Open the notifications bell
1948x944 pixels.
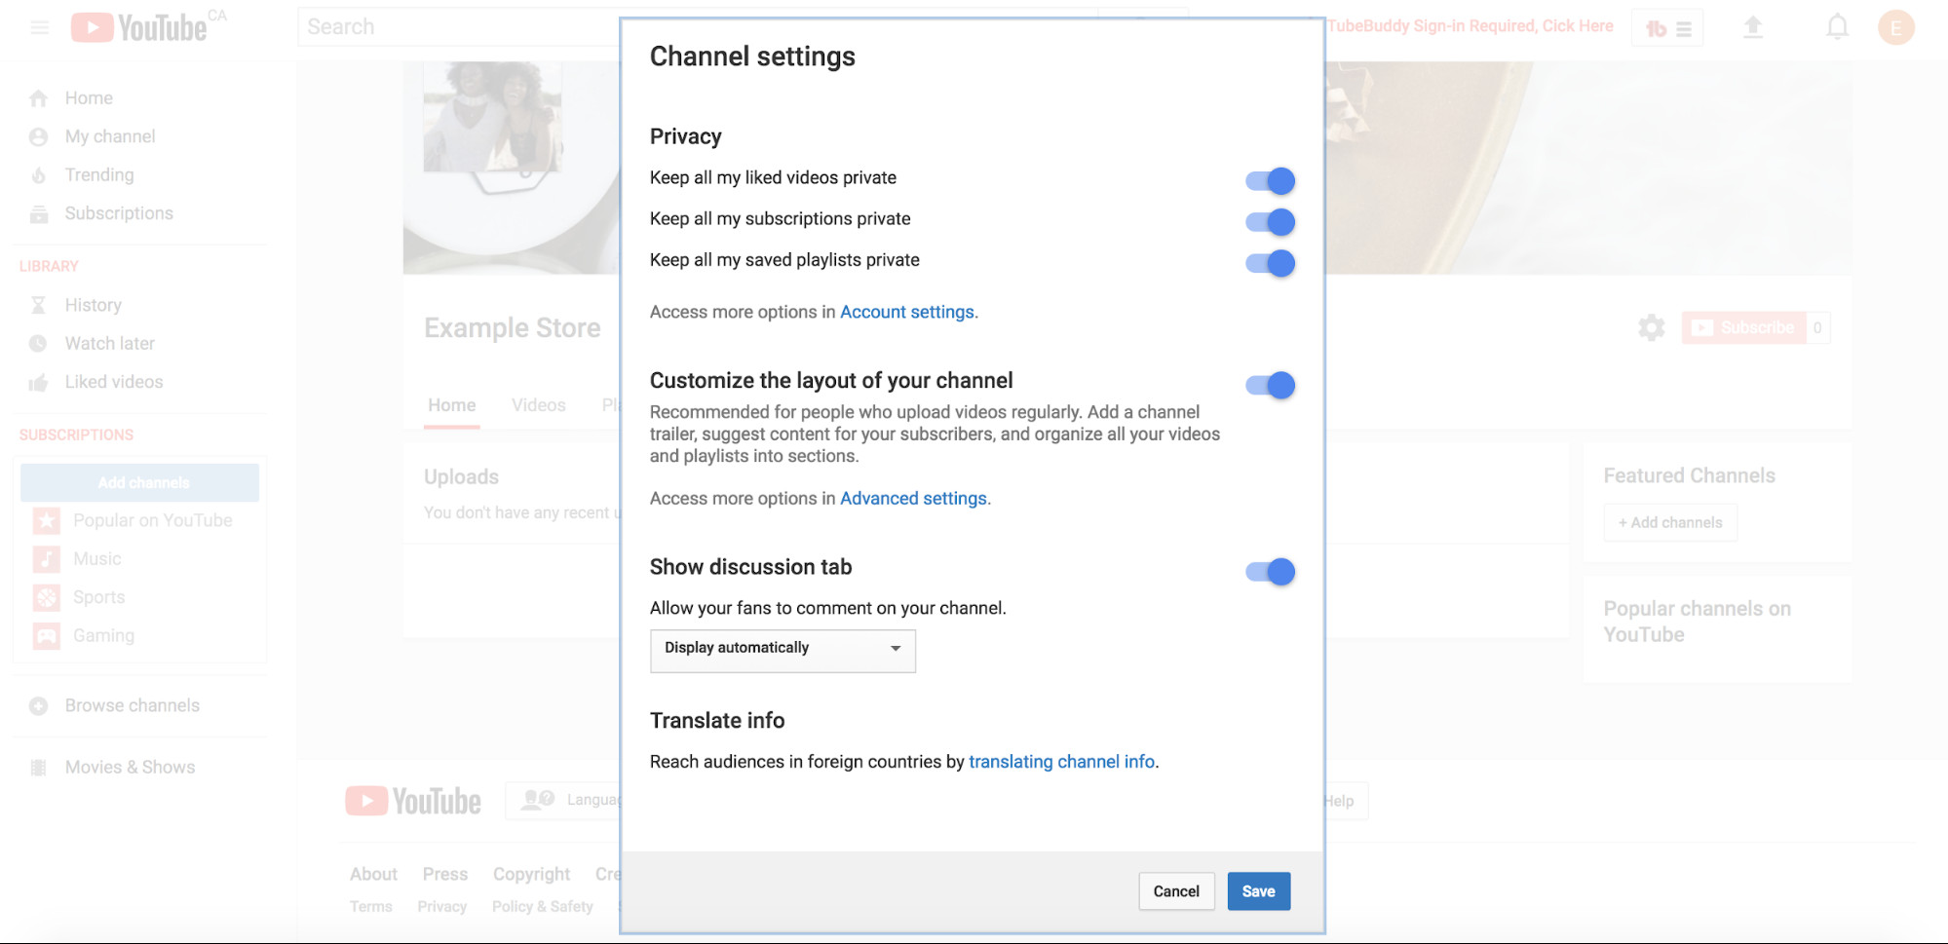coord(1837,27)
